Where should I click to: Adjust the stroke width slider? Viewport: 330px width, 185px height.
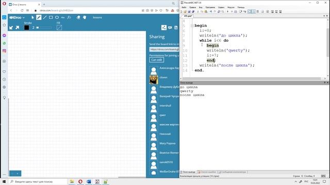[x=44, y=27]
